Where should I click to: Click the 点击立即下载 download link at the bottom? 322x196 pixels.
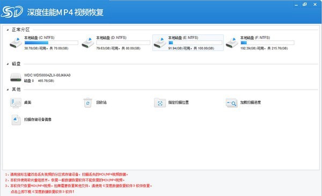42,192
